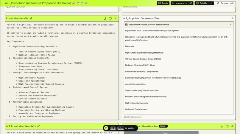The image size is (240, 134).
Task: Click the PROMPT badge
Action: pyautogui.click(x=163, y=126)
